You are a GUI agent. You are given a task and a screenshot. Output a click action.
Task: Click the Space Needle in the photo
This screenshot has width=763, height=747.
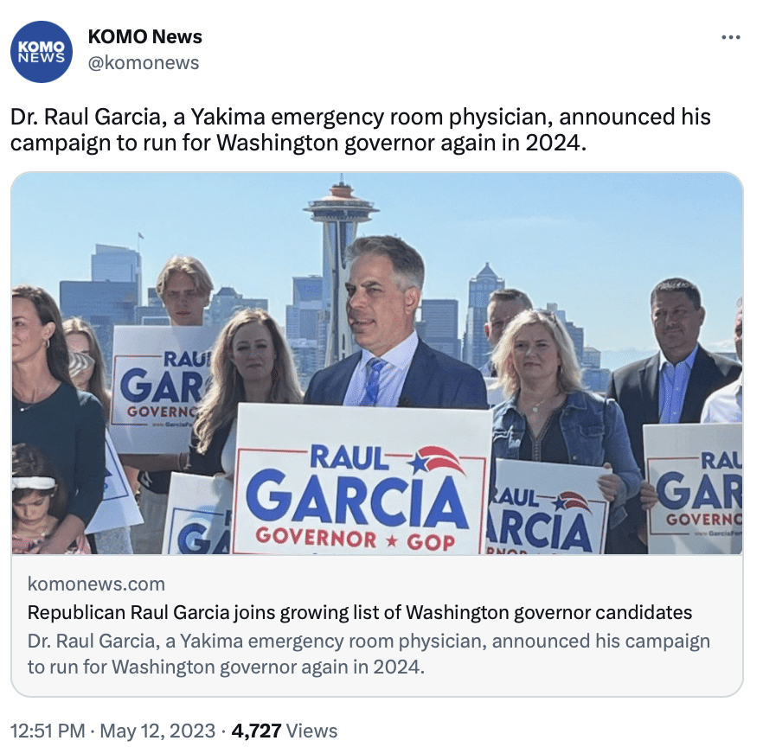[341, 243]
